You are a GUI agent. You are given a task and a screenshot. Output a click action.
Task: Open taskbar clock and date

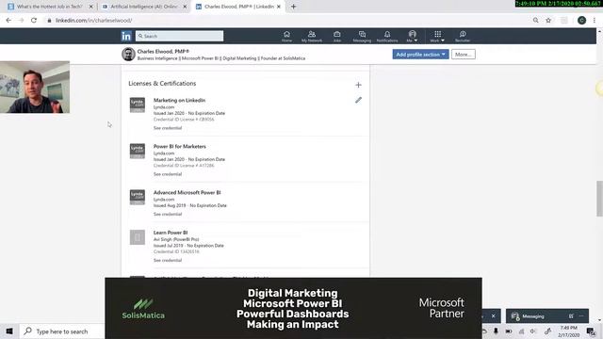568,331
